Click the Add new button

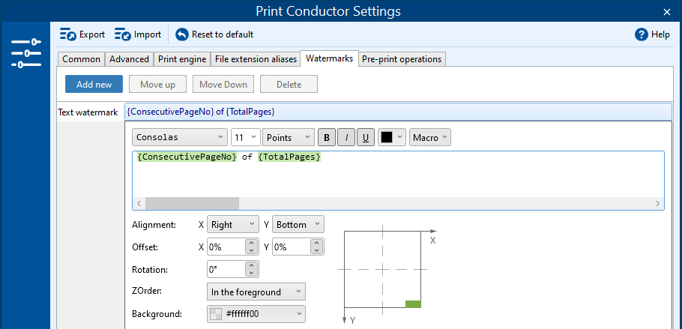click(x=94, y=85)
